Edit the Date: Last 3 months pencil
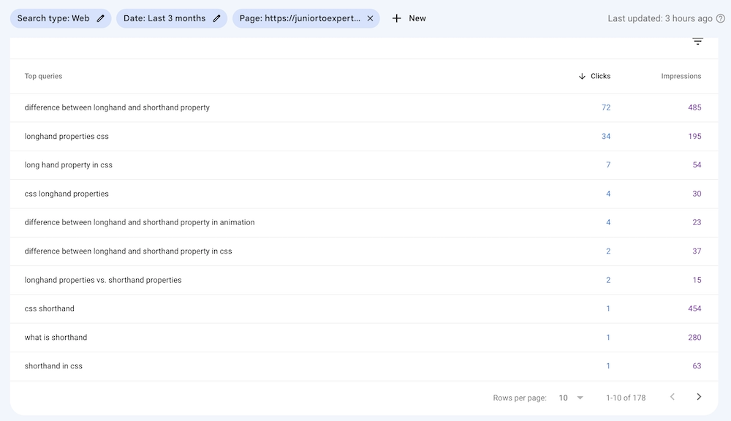This screenshot has width=731, height=421. (216, 19)
